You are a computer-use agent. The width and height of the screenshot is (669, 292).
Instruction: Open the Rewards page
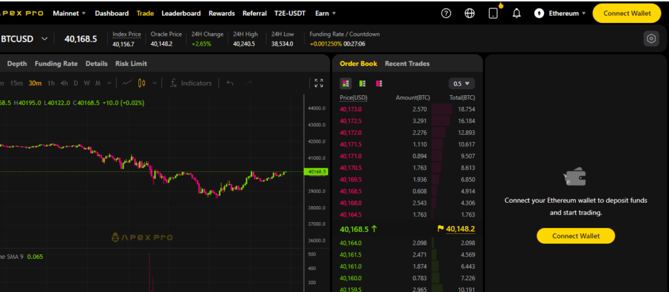[221, 13]
